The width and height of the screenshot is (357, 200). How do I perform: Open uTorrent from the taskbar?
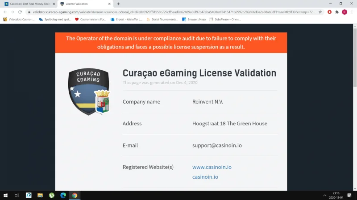tap(52, 195)
